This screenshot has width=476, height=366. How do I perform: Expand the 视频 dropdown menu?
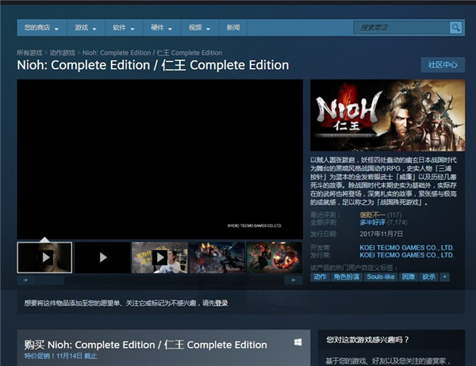point(199,28)
